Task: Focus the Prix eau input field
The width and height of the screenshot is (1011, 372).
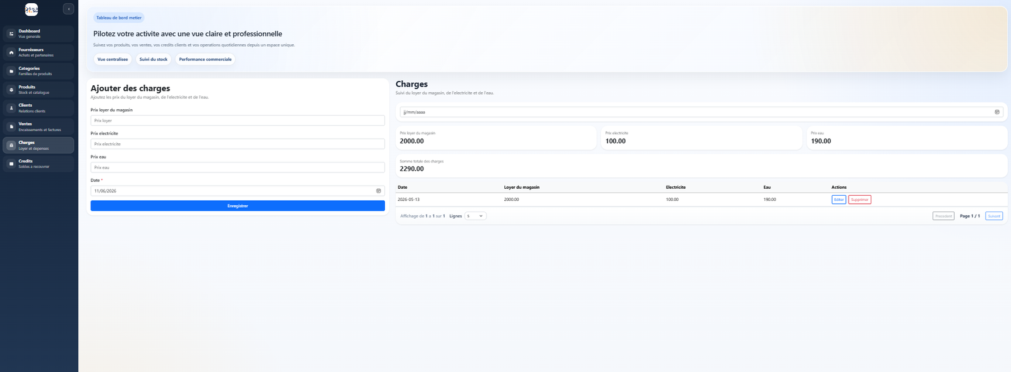Action: (x=238, y=167)
